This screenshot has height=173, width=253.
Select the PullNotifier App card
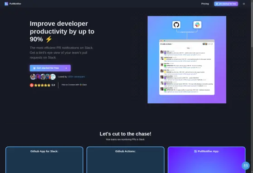click(x=207, y=160)
